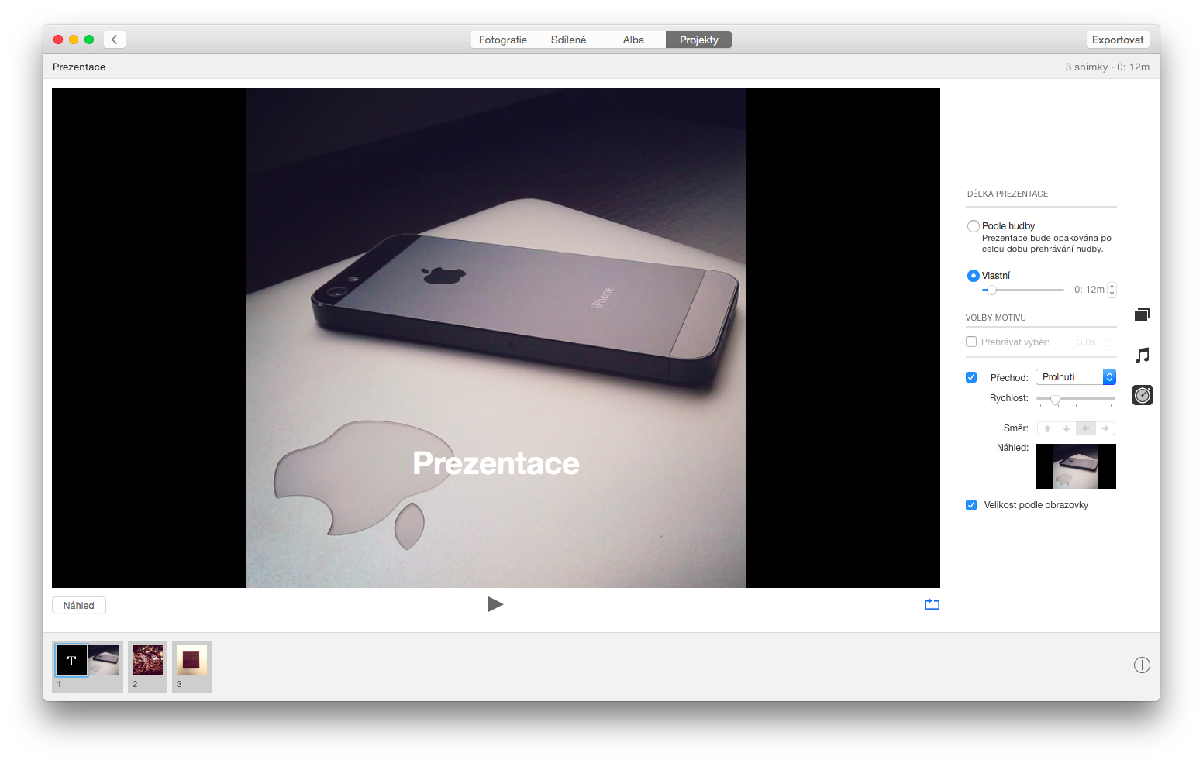1203x763 pixels.
Task: Select the Podle hudby radio button
Action: pos(974,226)
